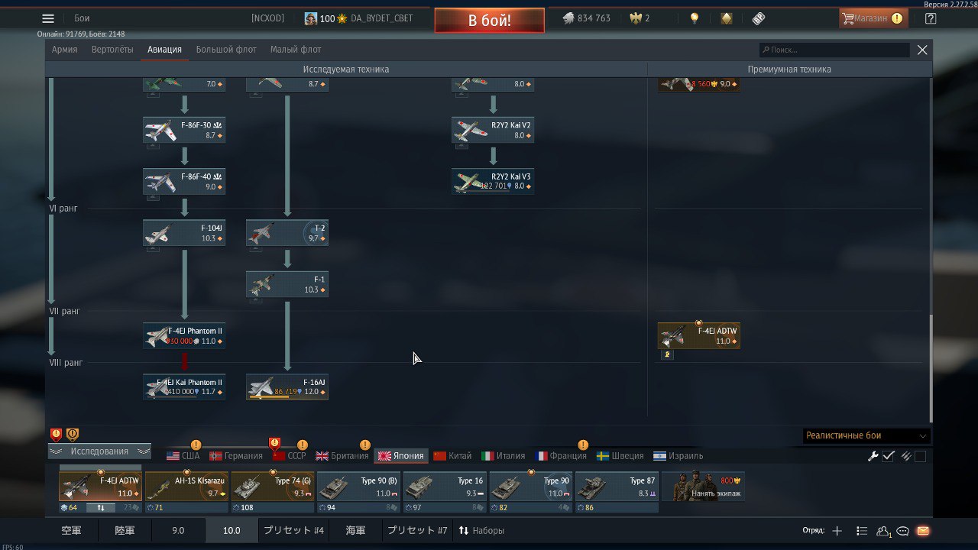Open the Battle Pass ticket icon
The image size is (978, 550).
(758, 18)
